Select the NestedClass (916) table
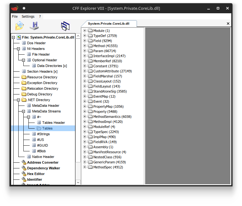Viewport: 242px width, 206px height. pos(107,157)
